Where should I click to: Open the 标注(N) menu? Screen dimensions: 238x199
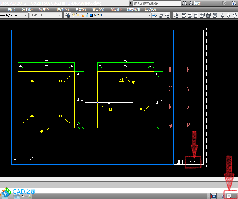[x=45, y=9]
